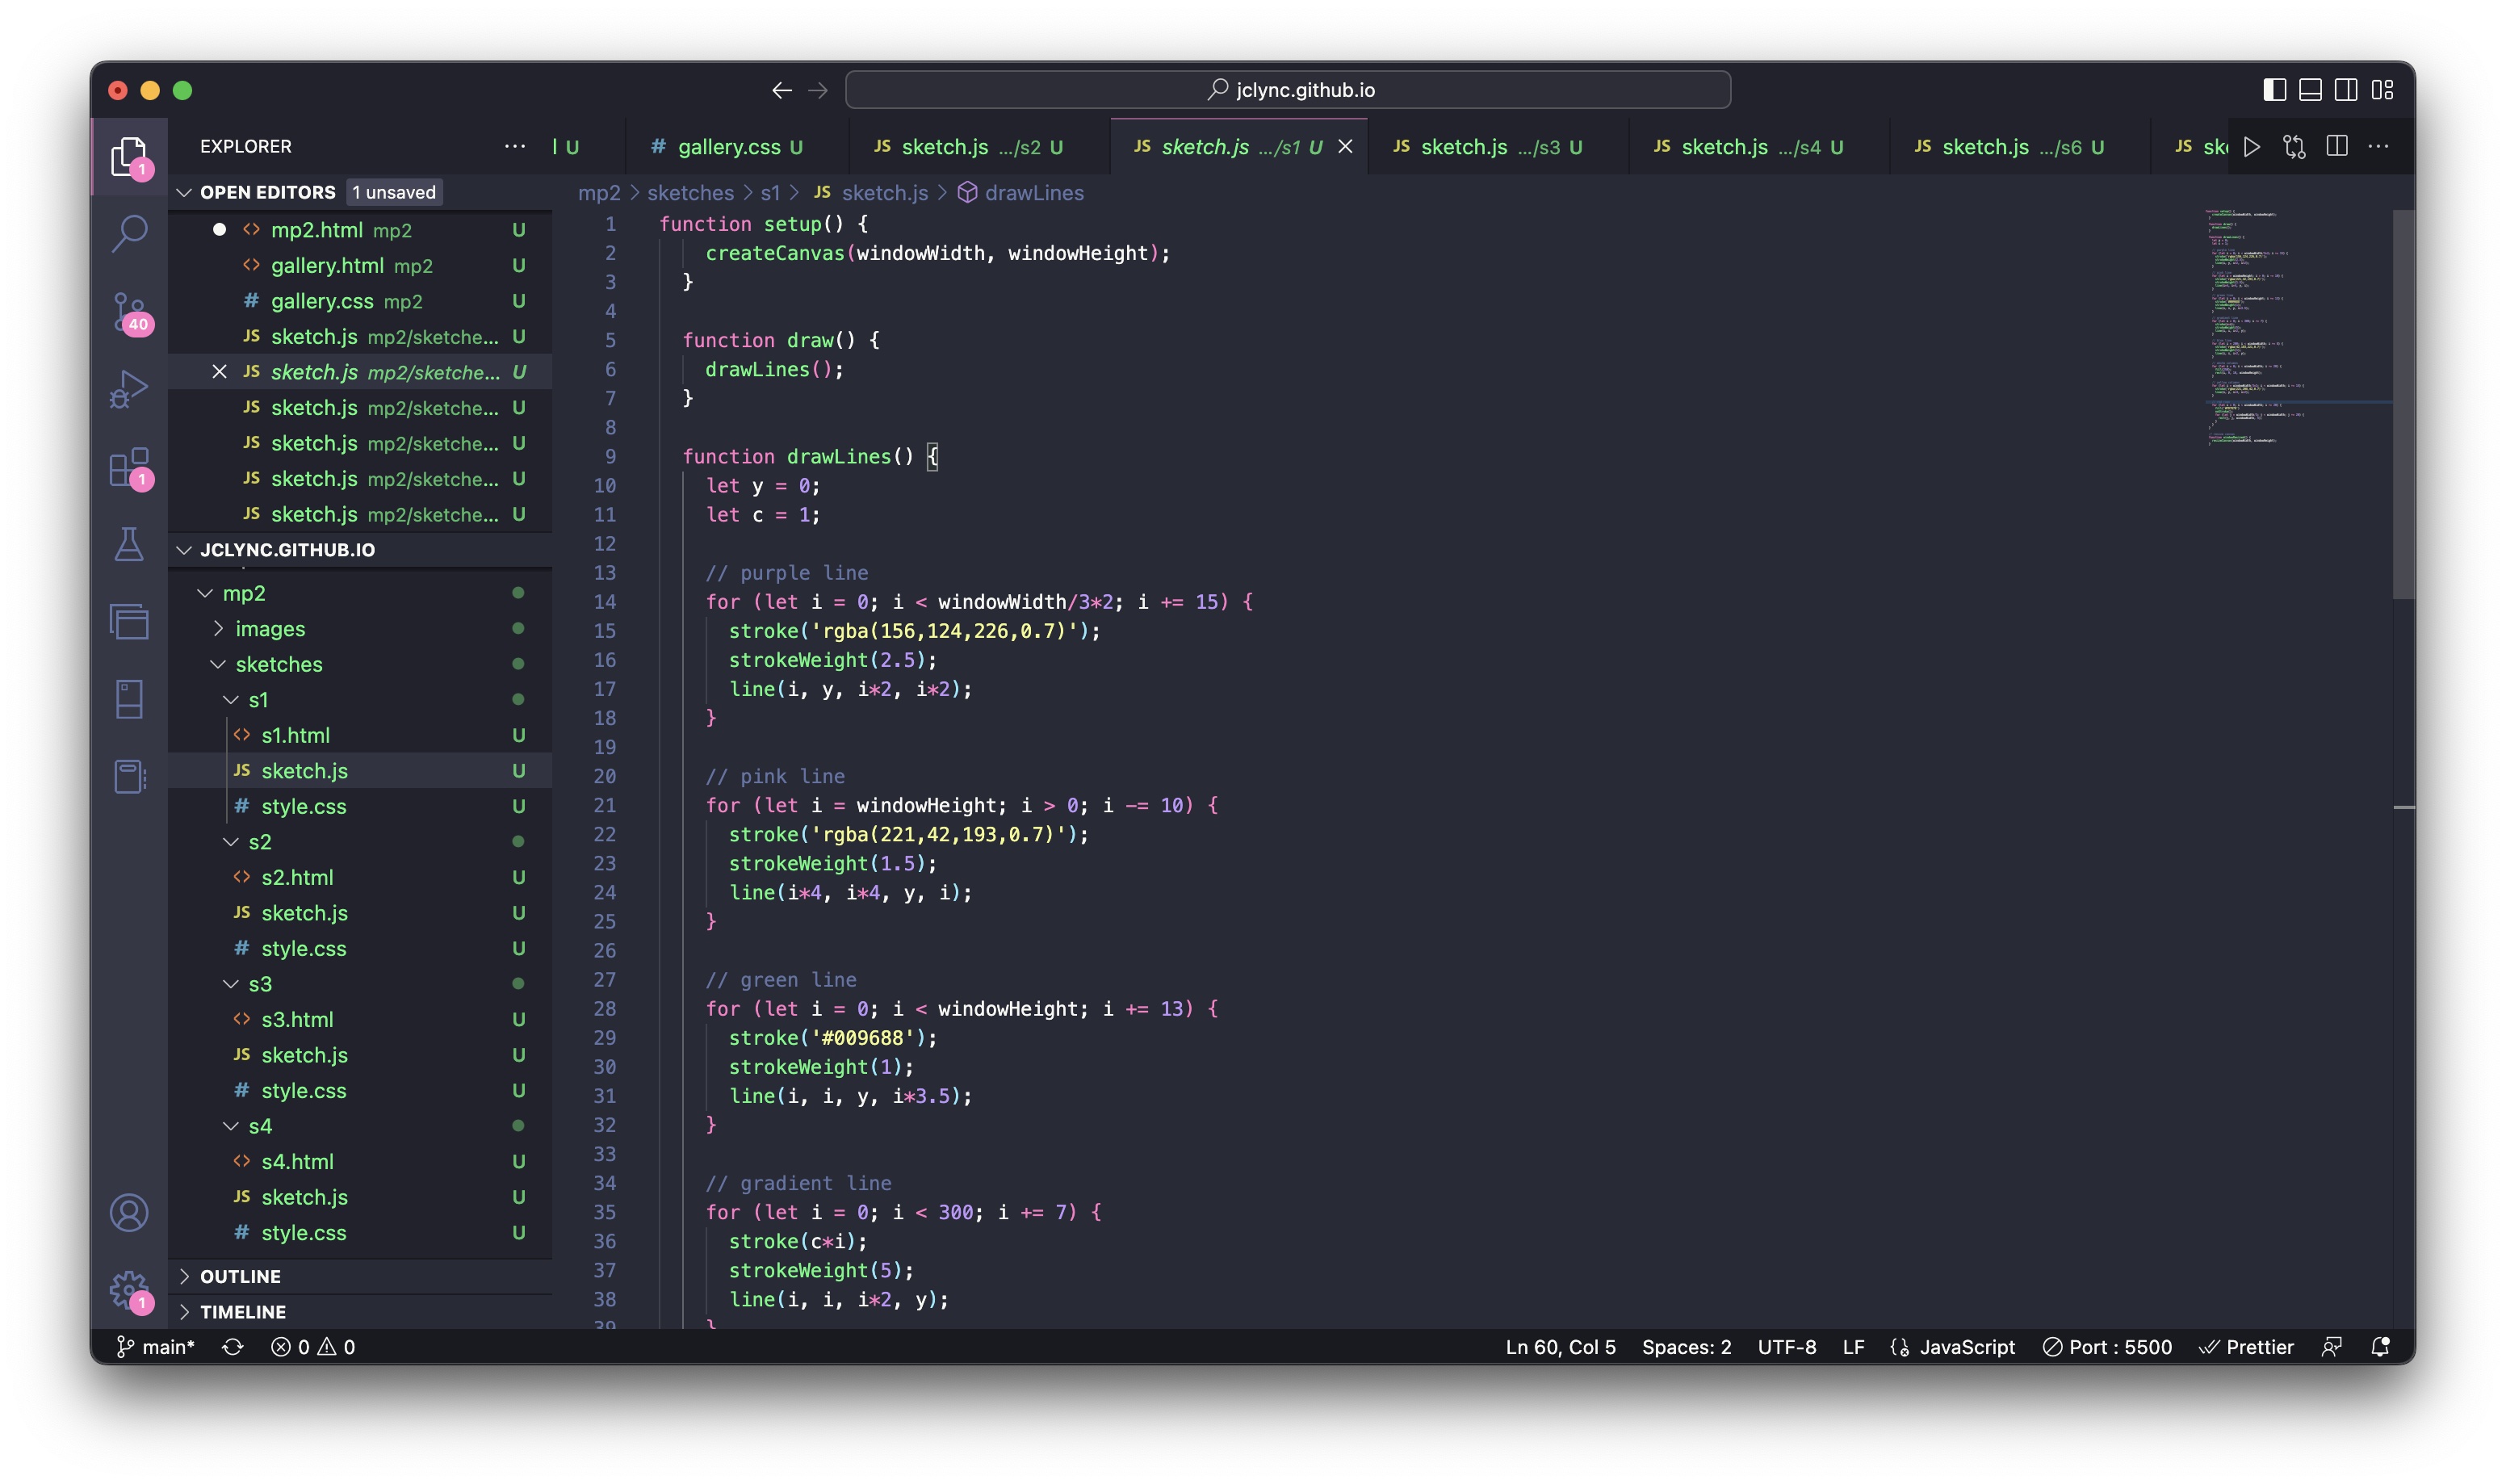Collapse the s2 folder
The height and width of the screenshot is (1484, 2506).
pyautogui.click(x=231, y=842)
